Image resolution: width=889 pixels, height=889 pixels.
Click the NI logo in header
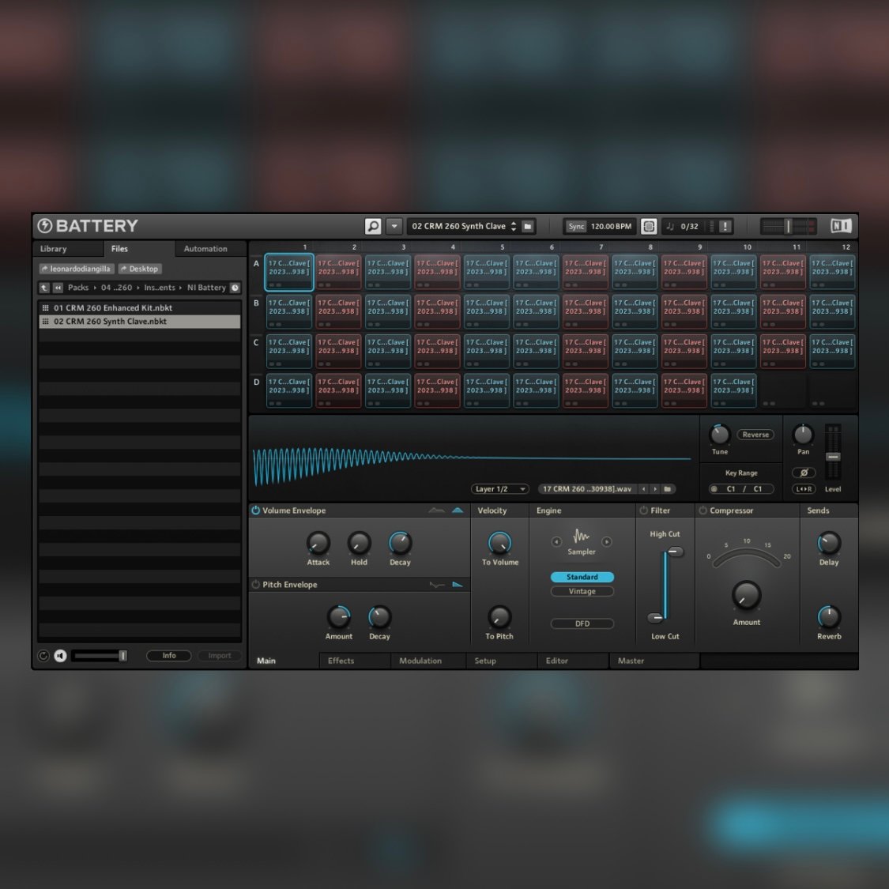click(x=841, y=226)
